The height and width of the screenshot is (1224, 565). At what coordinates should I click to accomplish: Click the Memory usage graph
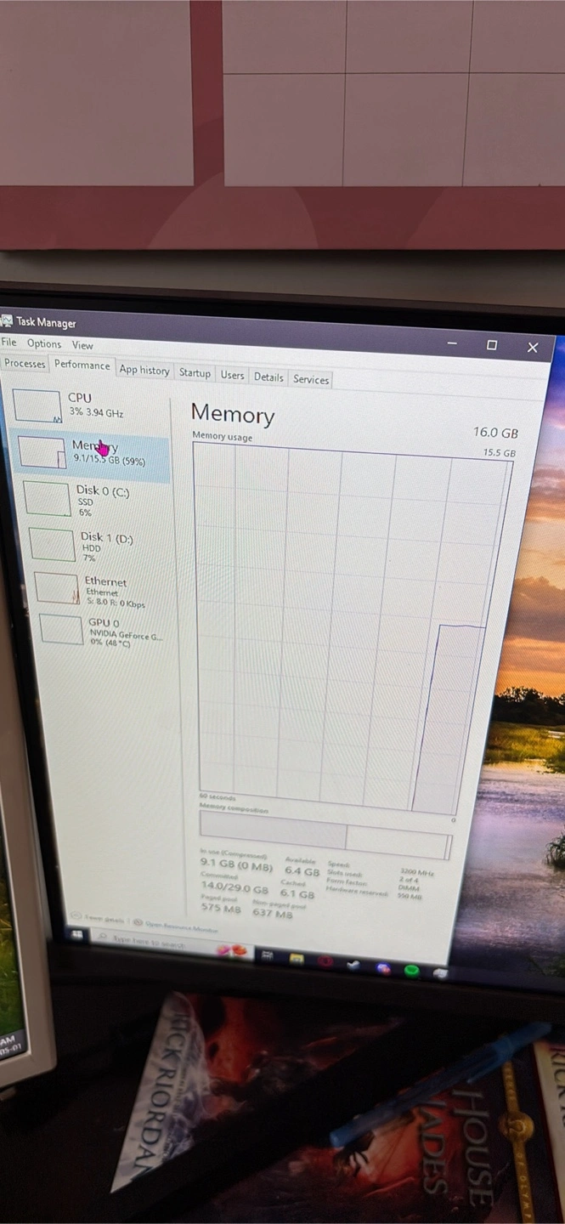(352, 627)
